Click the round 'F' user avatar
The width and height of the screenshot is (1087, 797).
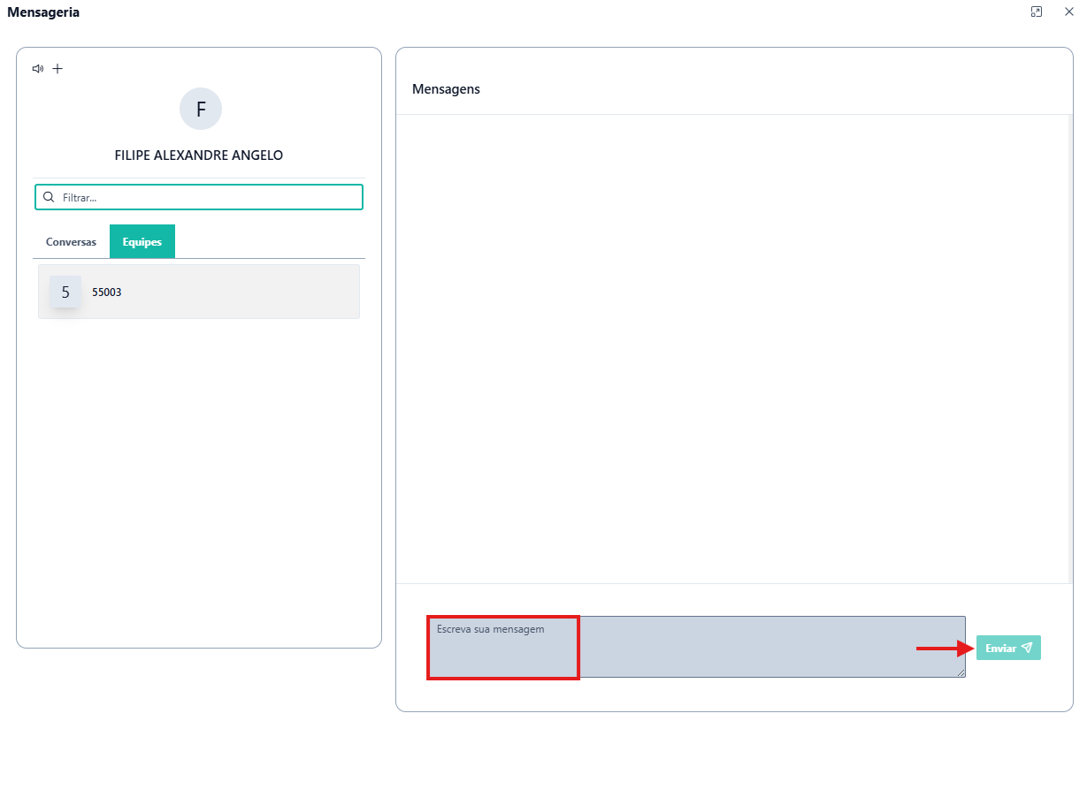point(201,110)
